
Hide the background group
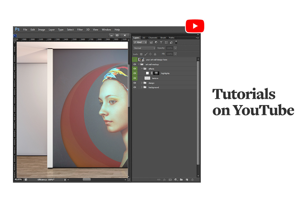click(x=135, y=87)
